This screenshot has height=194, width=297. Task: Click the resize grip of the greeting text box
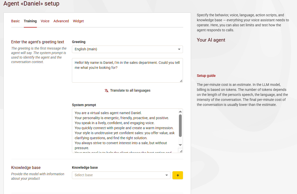pos(181,81)
